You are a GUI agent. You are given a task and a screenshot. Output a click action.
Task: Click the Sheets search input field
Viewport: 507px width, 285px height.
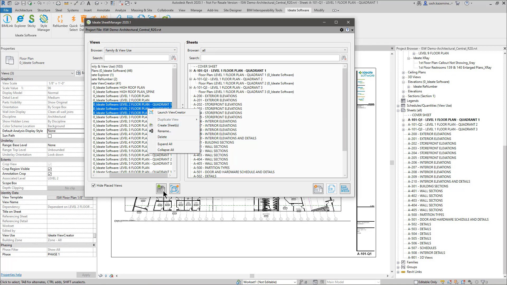coord(270,58)
